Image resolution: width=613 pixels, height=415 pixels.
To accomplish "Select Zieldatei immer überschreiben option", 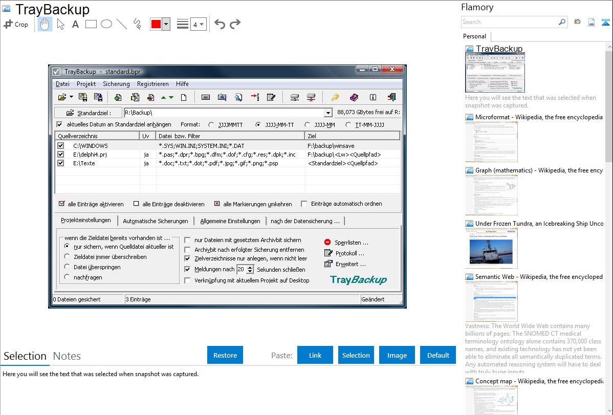I will 67,256.
